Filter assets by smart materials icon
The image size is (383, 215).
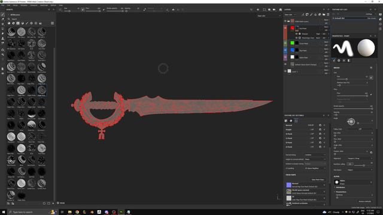pyautogui.click(x=13, y=23)
